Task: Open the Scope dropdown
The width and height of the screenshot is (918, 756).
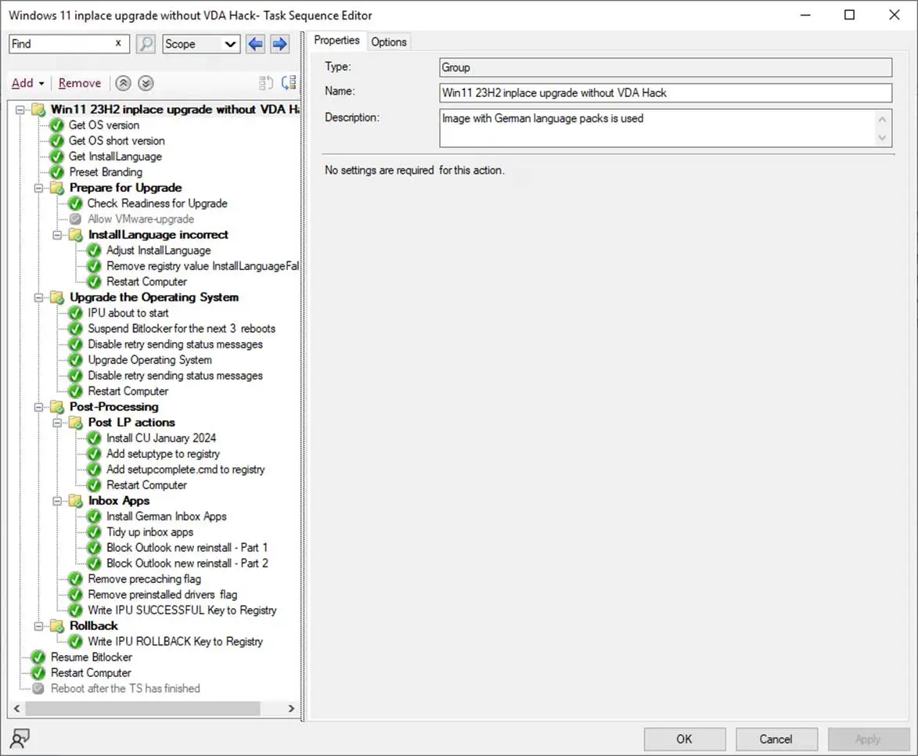Action: pos(201,44)
